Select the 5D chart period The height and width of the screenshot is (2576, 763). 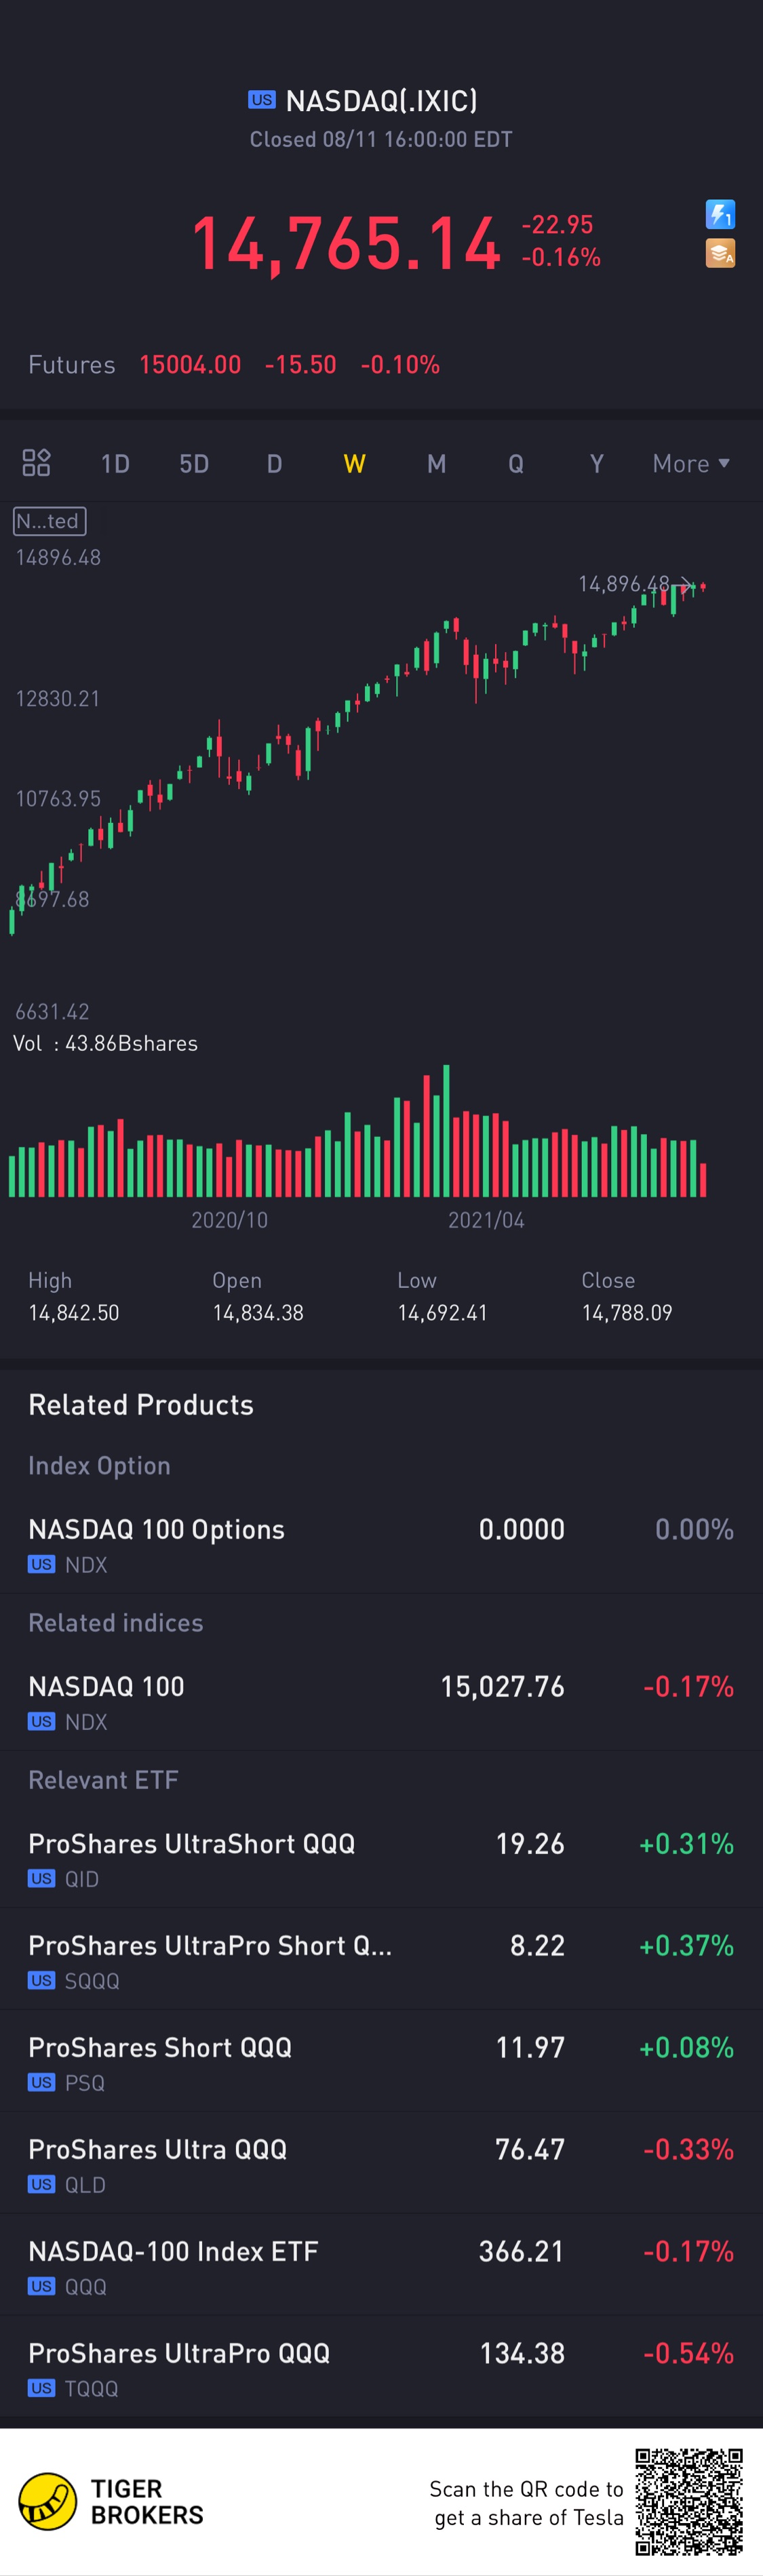pyautogui.click(x=194, y=463)
